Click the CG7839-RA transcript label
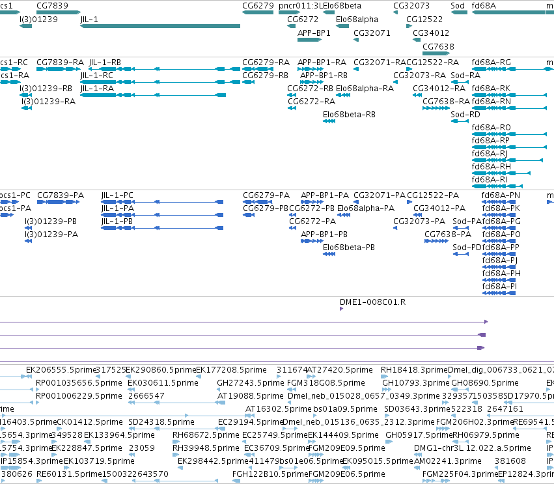Screen dimensions: 554x484 [x=60, y=63]
